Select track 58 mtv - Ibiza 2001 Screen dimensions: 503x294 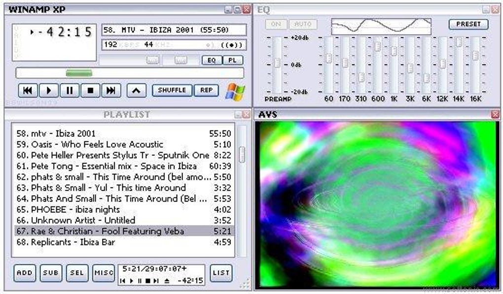coord(124,134)
